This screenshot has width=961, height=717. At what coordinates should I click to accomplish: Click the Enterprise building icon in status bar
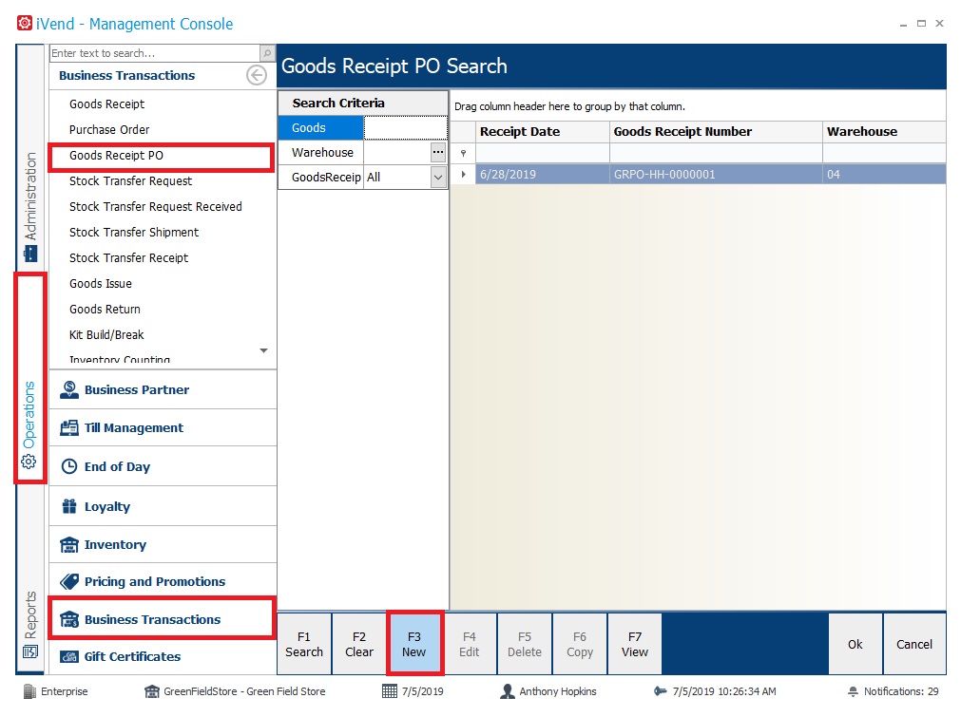tap(29, 691)
